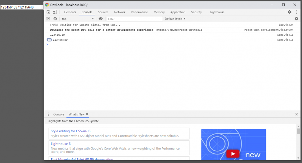Click the console Filter input
This screenshot has height=163, width=302.
click(134, 19)
